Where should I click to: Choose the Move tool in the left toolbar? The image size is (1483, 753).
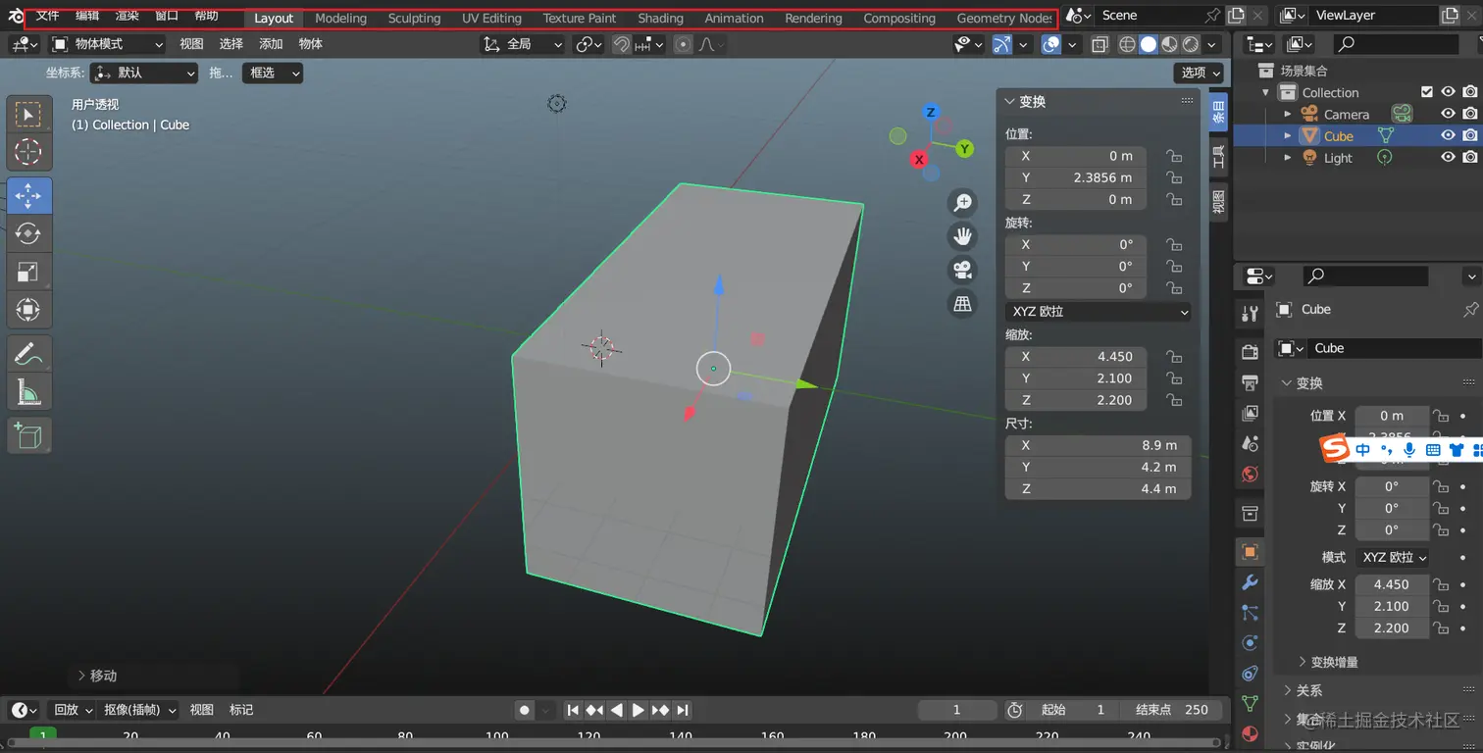tap(28, 195)
